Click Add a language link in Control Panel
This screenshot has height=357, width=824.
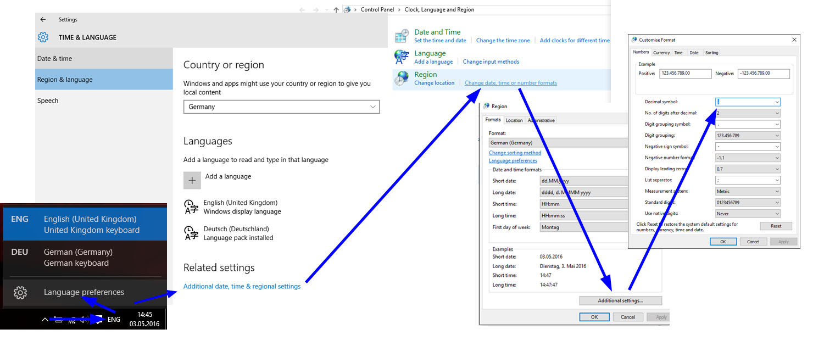coord(433,62)
